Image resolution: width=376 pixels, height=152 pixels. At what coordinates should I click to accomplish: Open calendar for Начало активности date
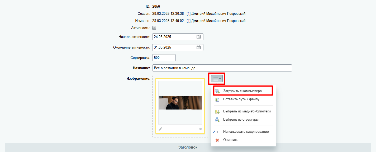pos(199,37)
